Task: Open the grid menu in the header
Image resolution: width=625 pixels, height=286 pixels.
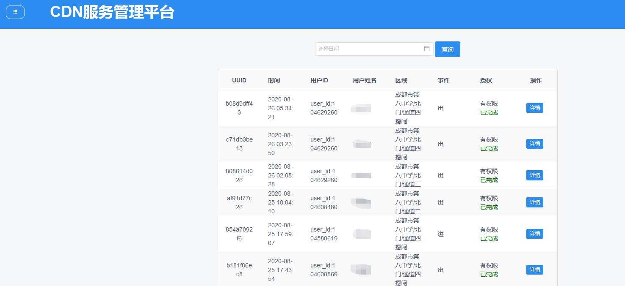Action: (15, 12)
